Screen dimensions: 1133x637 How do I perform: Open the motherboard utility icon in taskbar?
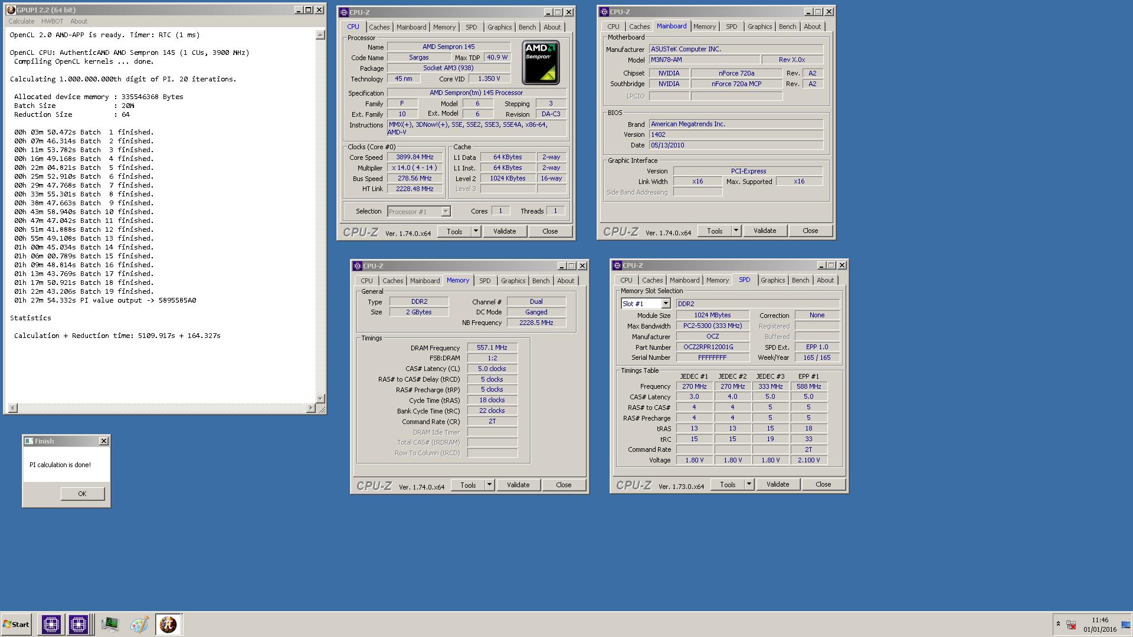pos(110,624)
